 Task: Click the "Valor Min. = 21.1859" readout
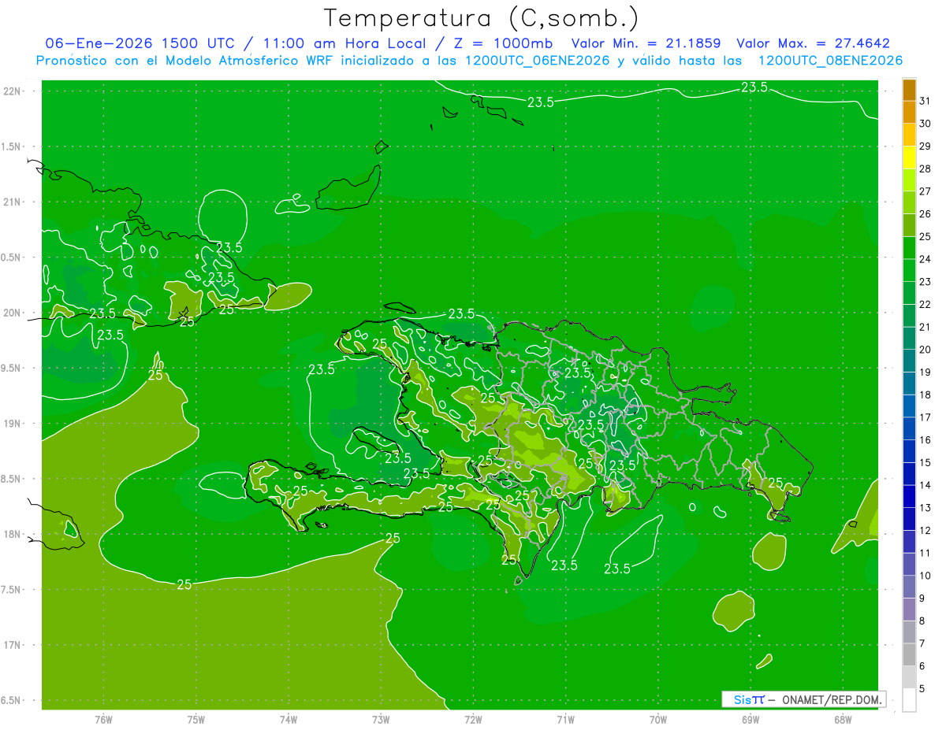click(646, 43)
